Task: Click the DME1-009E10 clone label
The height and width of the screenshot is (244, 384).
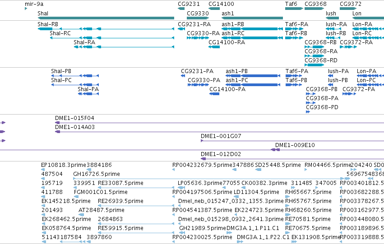Action: 295,145
